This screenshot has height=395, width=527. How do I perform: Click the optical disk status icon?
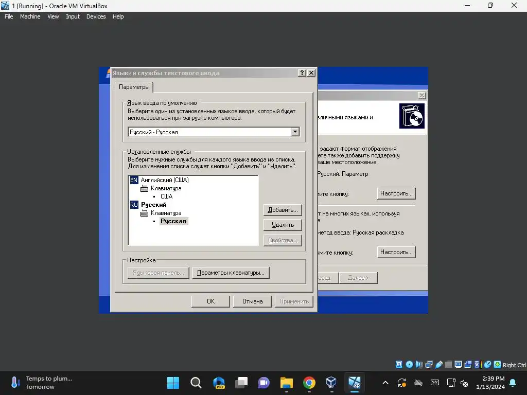409,365
